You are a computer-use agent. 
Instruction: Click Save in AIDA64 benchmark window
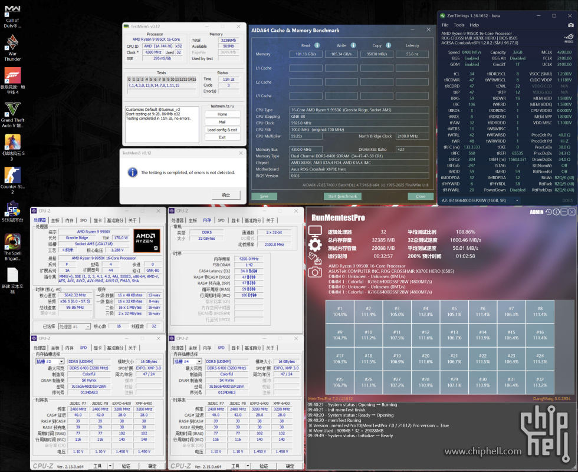[x=264, y=197]
